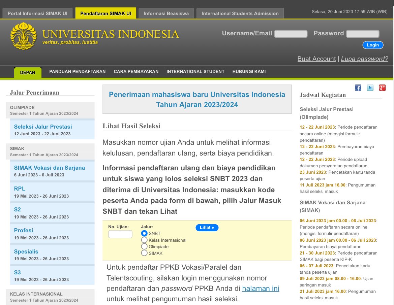Open the S3 admission track link
The width and height of the screenshot is (394, 305).
pyautogui.click(x=17, y=272)
